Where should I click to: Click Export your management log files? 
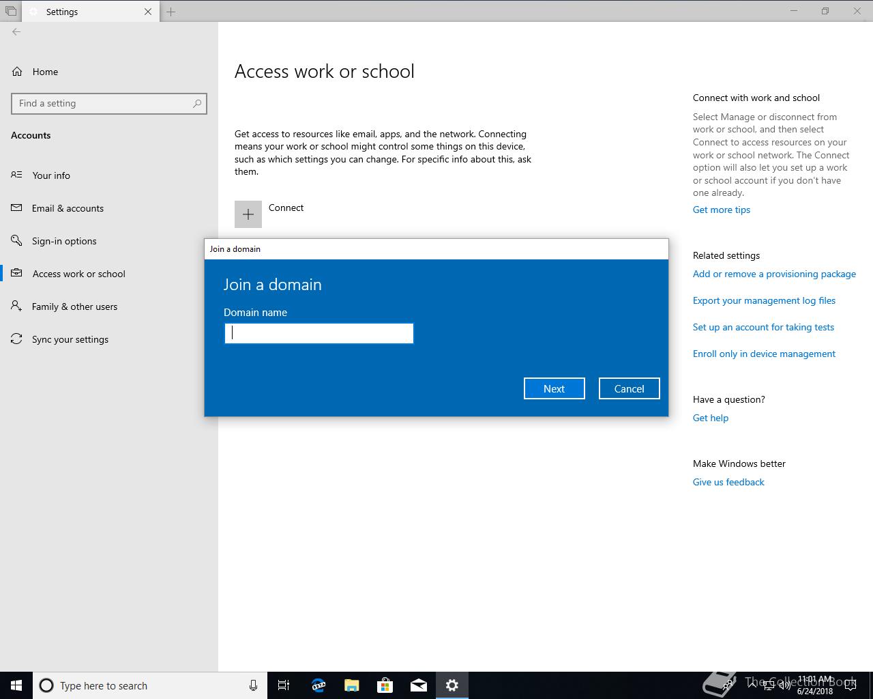coord(764,300)
